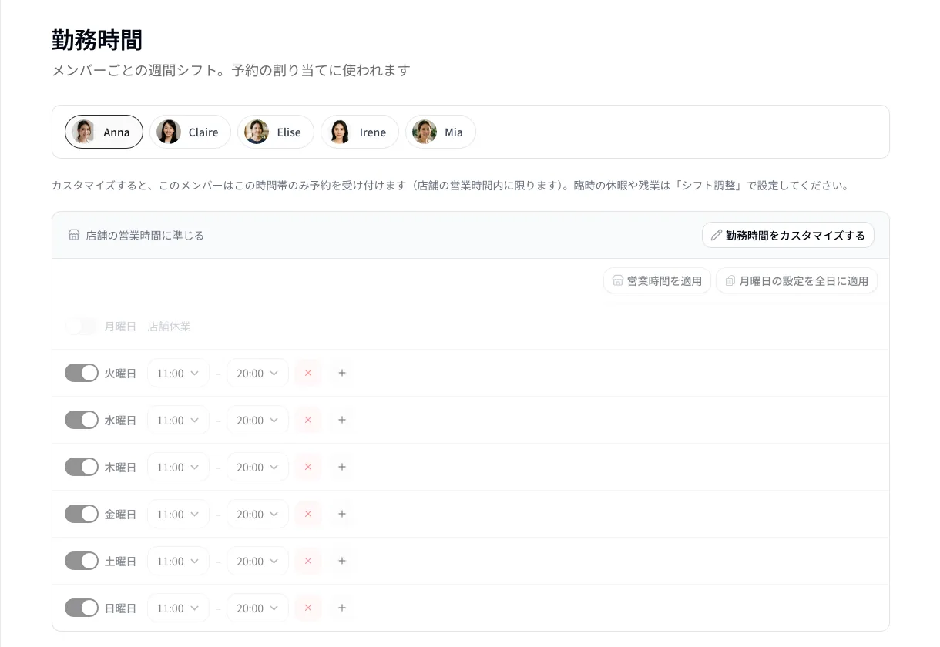Image resolution: width=940 pixels, height=647 pixels.
Task: Expand the 木曜日 start time dropdown
Action: click(x=178, y=467)
